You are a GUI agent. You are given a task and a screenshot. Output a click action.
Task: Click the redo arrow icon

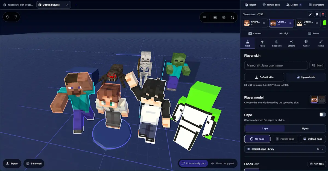15,17
